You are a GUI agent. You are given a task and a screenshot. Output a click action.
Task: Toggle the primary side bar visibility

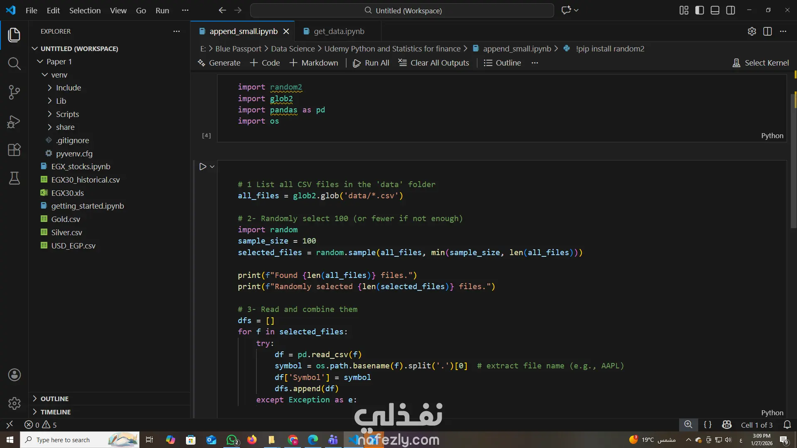(x=699, y=10)
